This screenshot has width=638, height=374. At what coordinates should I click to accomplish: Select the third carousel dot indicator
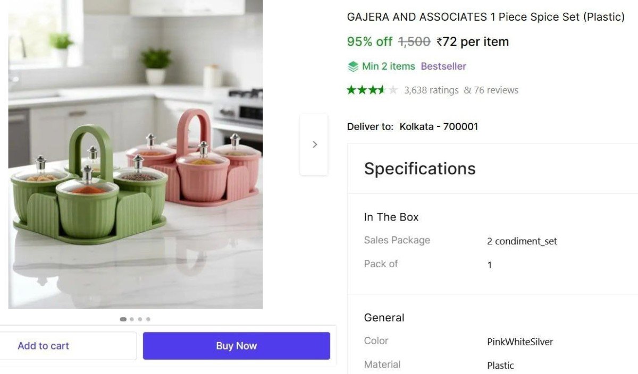[140, 319]
